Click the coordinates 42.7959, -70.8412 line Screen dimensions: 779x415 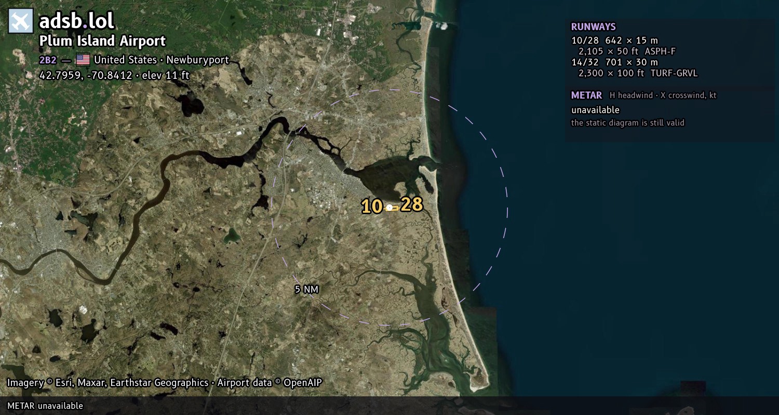click(114, 75)
